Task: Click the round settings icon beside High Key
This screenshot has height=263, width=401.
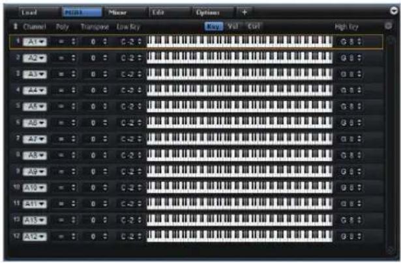Action: click(388, 25)
